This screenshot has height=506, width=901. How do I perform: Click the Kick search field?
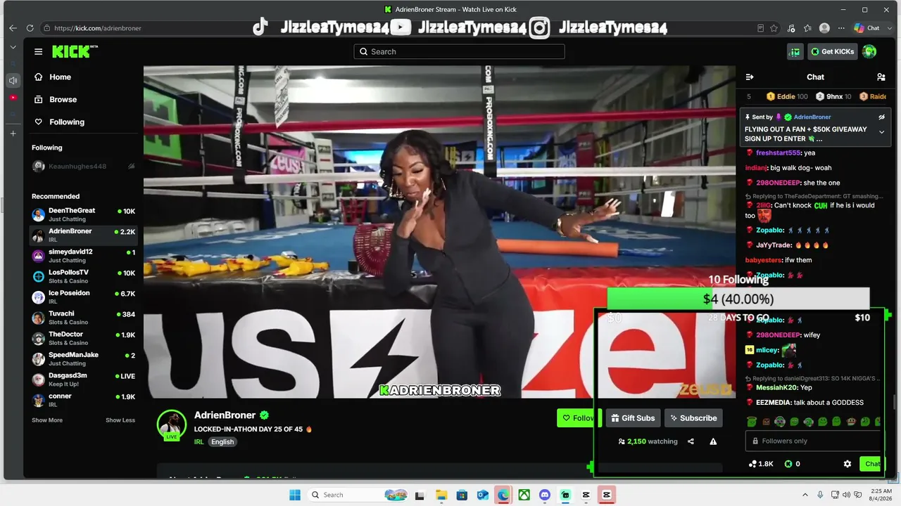tap(459, 51)
